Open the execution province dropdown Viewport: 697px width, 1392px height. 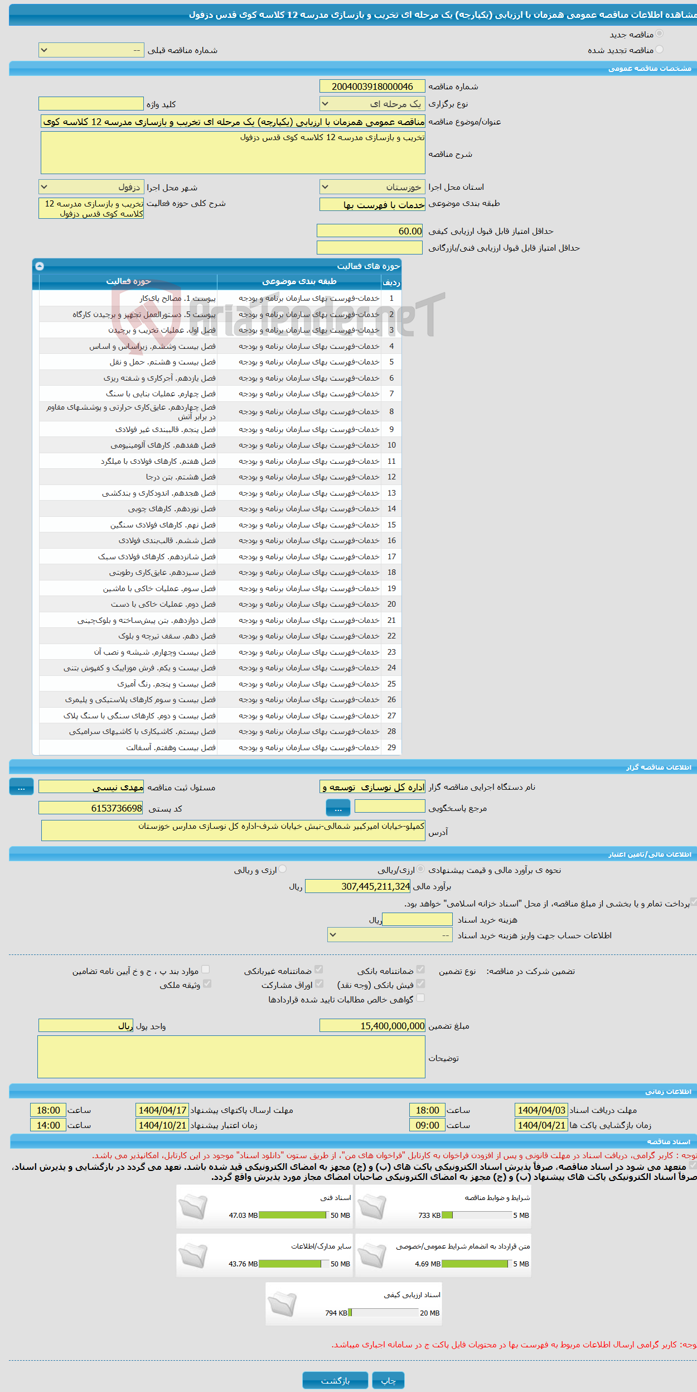pyautogui.click(x=372, y=187)
